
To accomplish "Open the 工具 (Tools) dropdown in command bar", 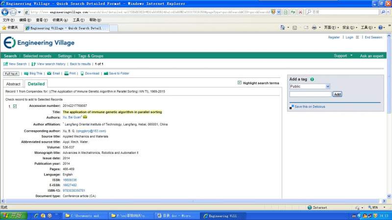I will pyautogui.click(x=368, y=27).
